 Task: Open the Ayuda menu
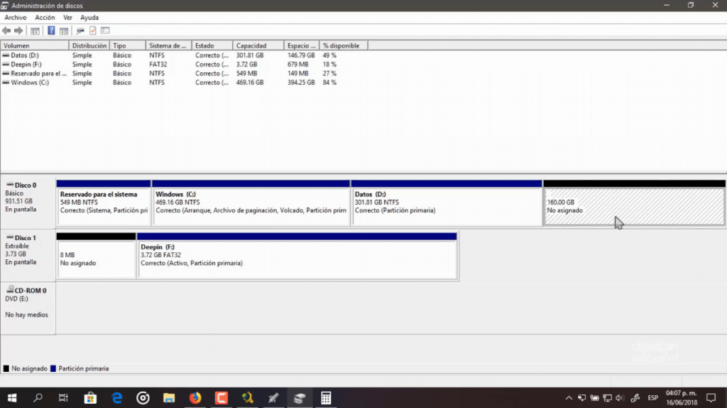(89, 17)
